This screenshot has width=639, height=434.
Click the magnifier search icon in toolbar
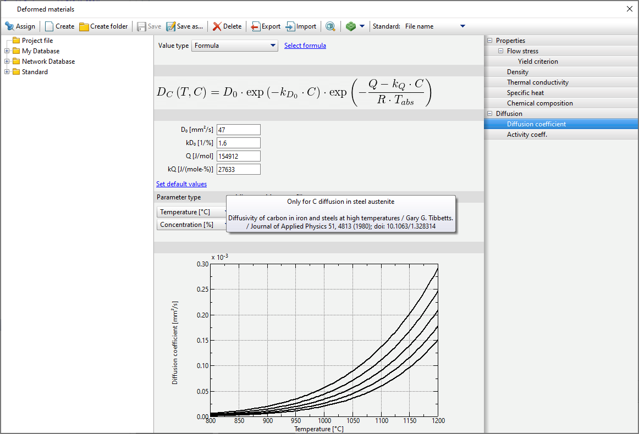[x=330, y=26]
